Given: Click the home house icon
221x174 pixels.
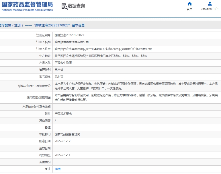Looking at the screenshot, I should point(189,4).
